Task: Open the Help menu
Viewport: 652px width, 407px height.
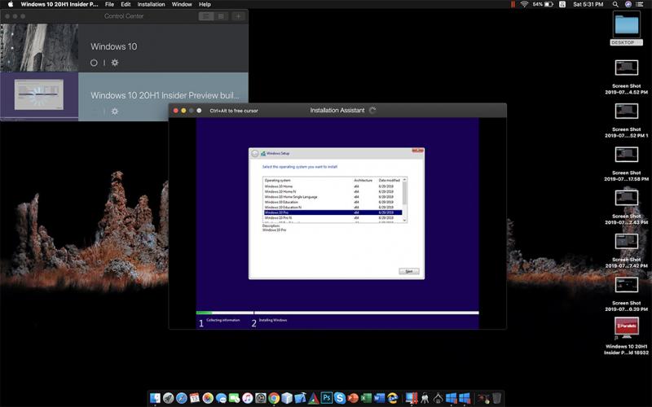Action: pyautogui.click(x=205, y=4)
